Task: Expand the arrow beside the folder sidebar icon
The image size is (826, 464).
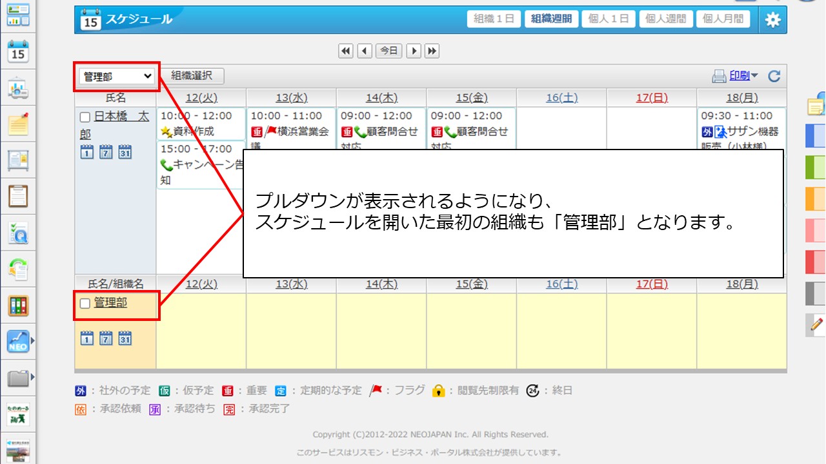Action: coord(32,376)
